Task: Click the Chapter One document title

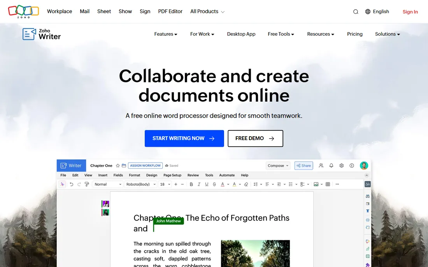Action: tap(101, 165)
